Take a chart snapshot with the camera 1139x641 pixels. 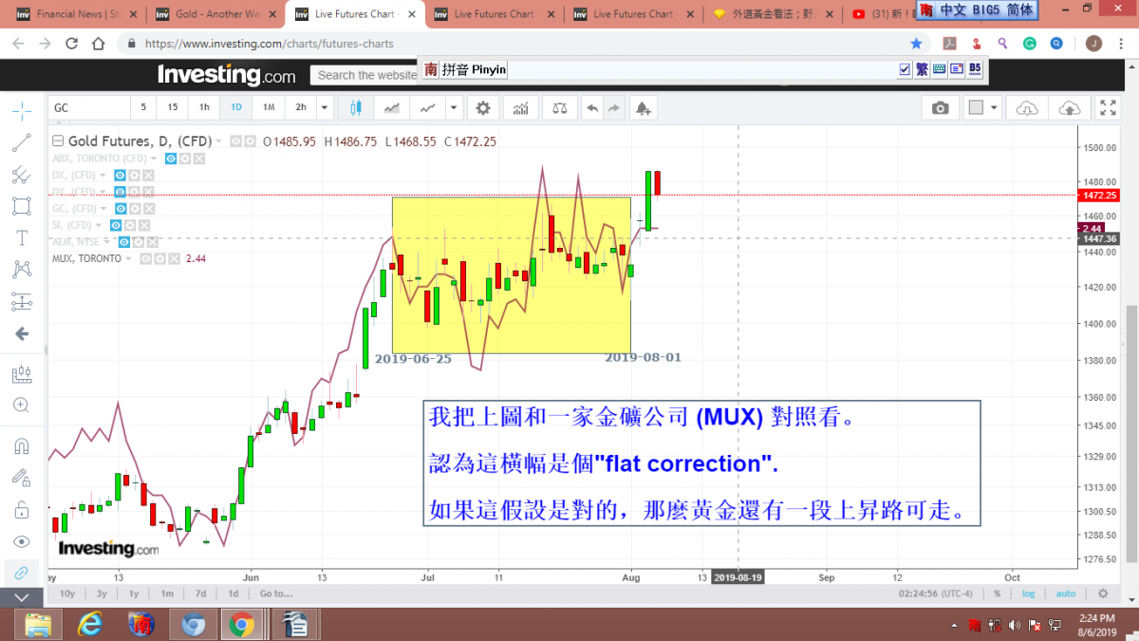point(940,107)
